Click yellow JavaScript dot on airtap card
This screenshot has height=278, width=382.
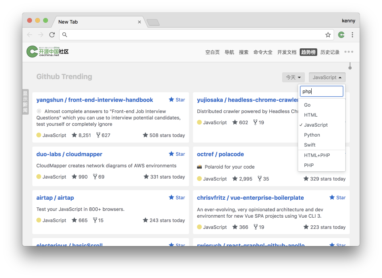click(39, 220)
